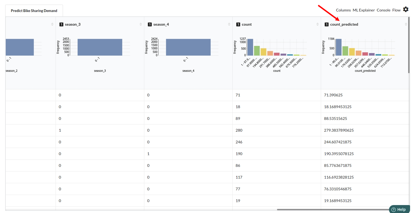Click the count_predicted chart axis label
This screenshot has width=418, height=213.
click(x=365, y=71)
